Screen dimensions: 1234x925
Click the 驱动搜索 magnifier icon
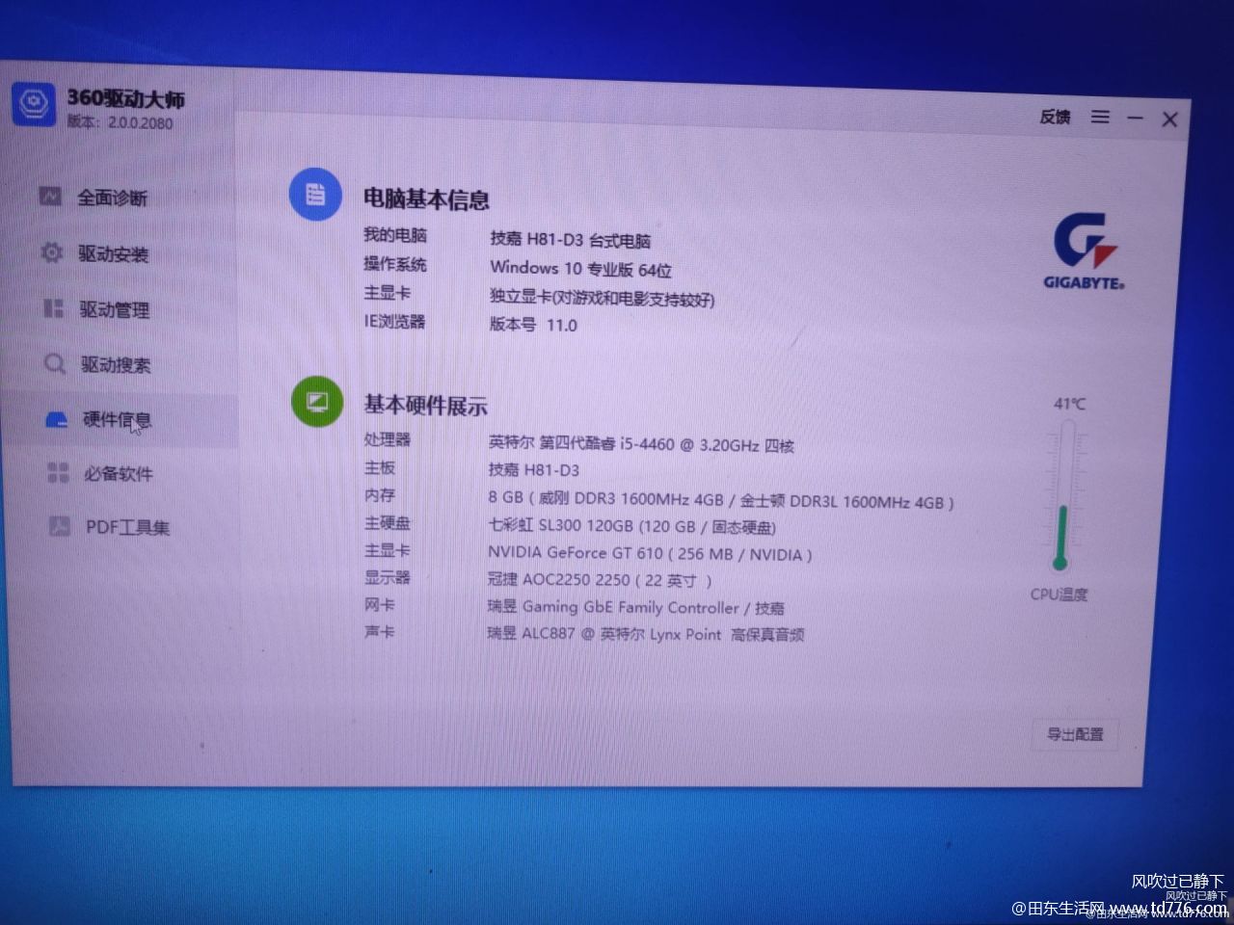tap(55, 363)
